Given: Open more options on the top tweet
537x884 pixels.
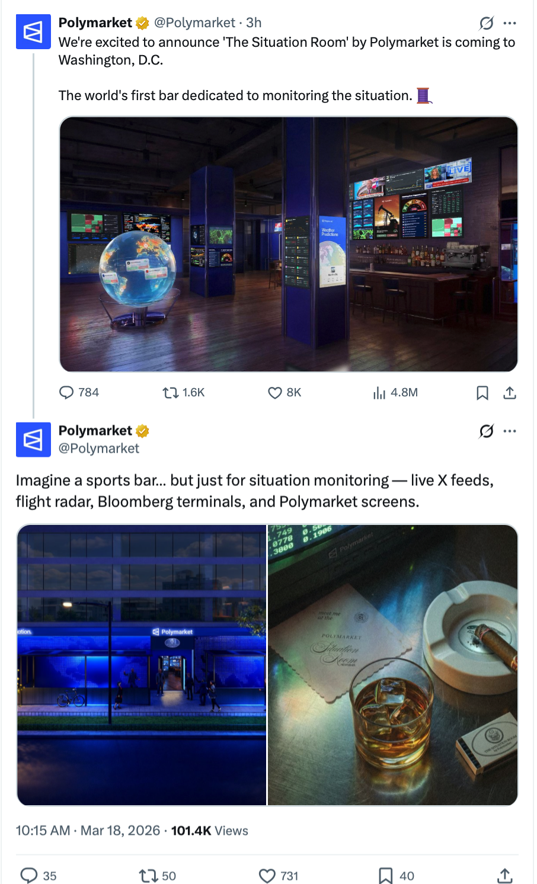Looking at the screenshot, I should coord(510,23).
